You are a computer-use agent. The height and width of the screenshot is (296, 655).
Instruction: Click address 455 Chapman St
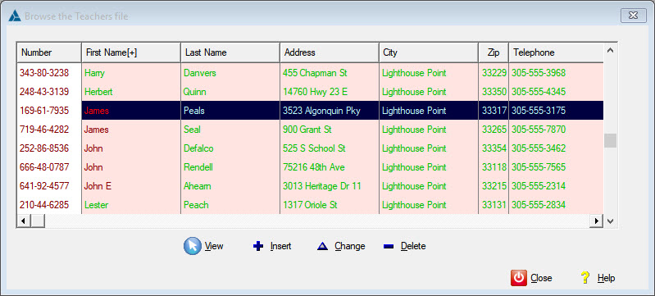[x=315, y=73]
